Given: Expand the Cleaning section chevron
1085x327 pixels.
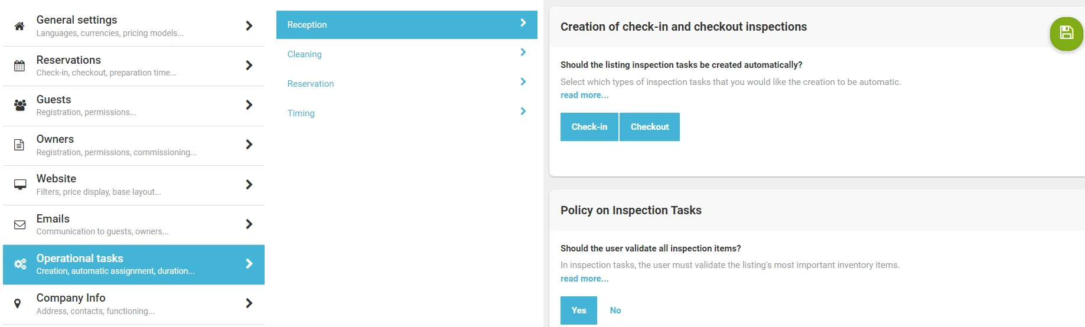Looking at the screenshot, I should [x=523, y=53].
